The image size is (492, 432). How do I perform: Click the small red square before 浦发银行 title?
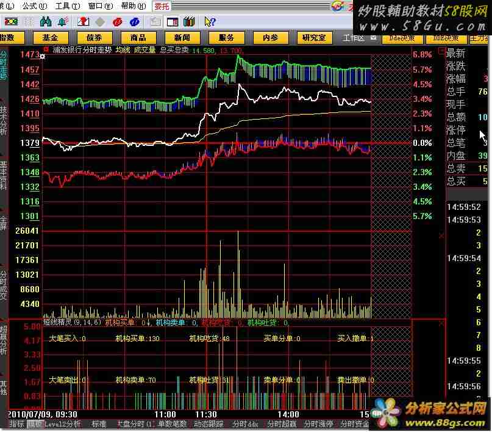pyautogui.click(x=46, y=49)
